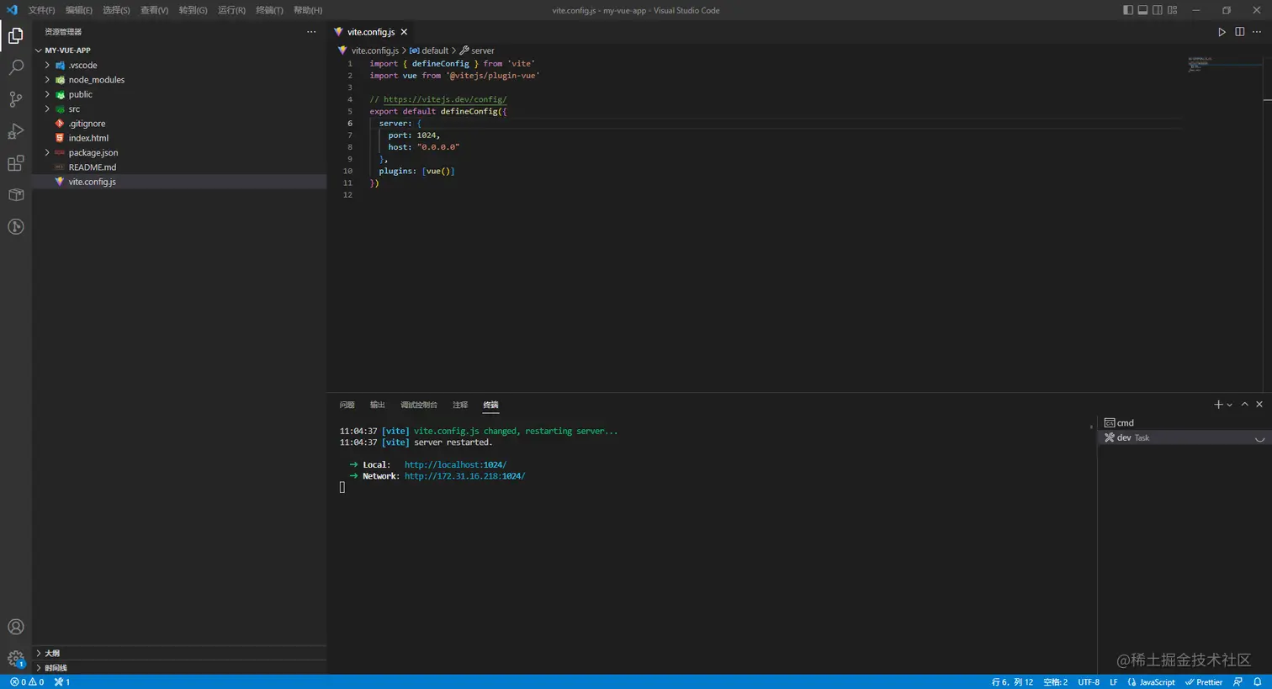Open index.html in the explorer
This screenshot has width=1272, height=689.
(88, 138)
